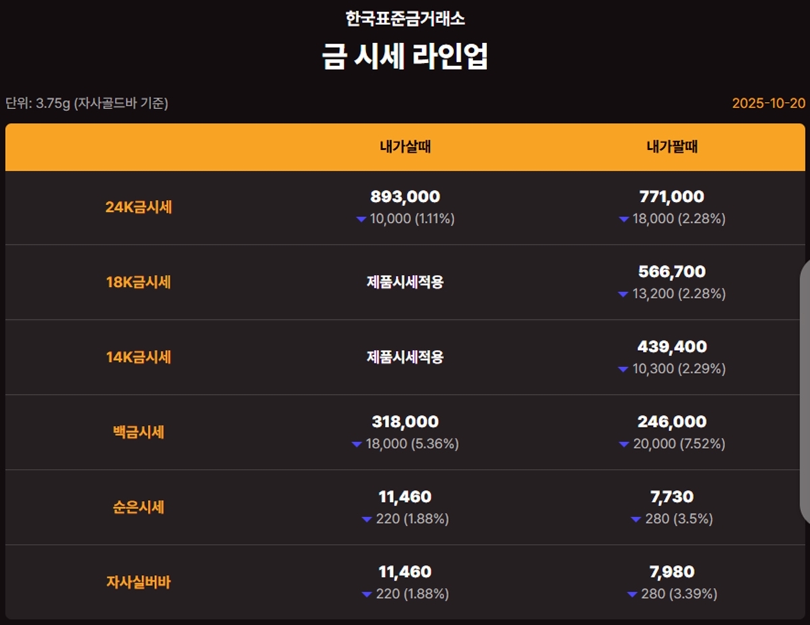The image size is (810, 625).
Task: Click 제품시세적용 in the 14K row
Action: pos(405,357)
